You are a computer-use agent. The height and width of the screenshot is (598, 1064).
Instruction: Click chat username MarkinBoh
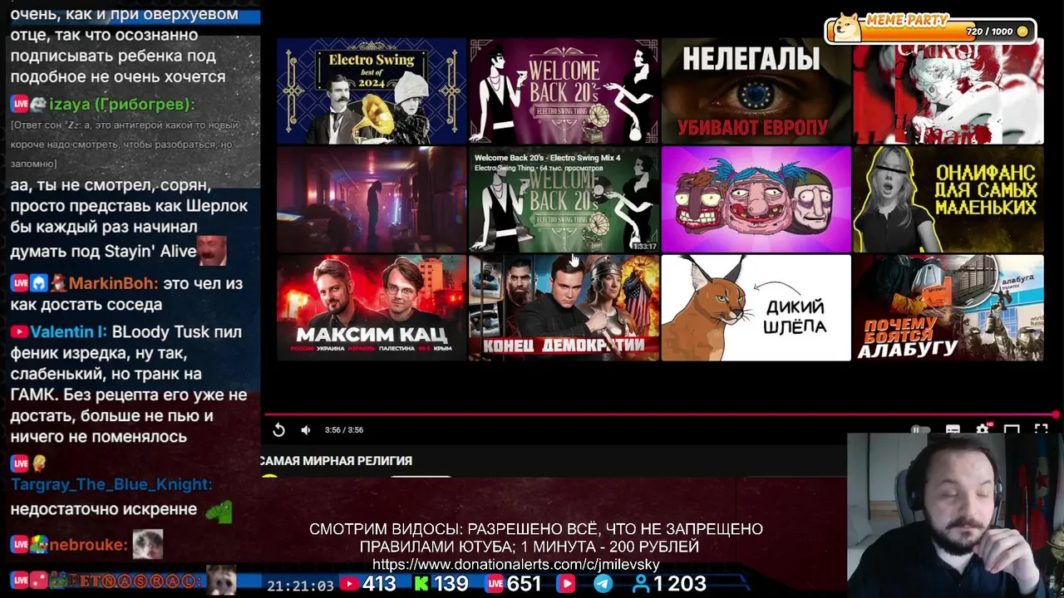tap(114, 283)
